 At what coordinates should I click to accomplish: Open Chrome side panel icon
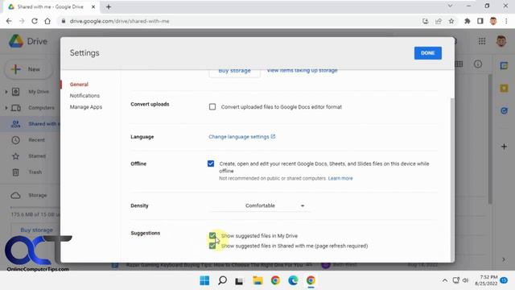coord(480,21)
